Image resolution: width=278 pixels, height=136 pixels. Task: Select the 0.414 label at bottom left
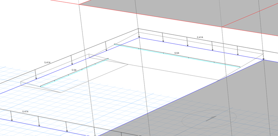click(x=25, y=111)
